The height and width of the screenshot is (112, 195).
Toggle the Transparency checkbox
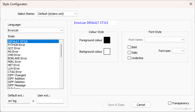tap(170, 103)
